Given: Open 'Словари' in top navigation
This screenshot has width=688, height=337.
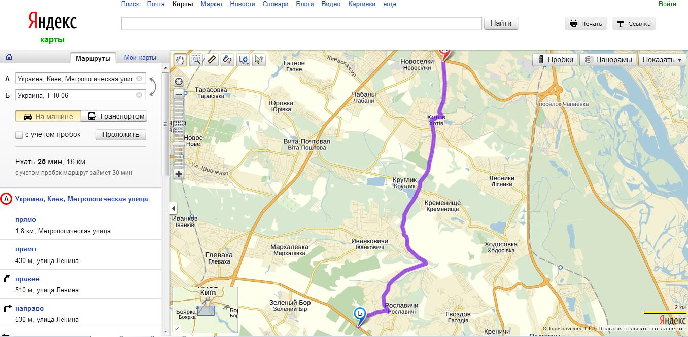Looking at the screenshot, I should coord(276,4).
